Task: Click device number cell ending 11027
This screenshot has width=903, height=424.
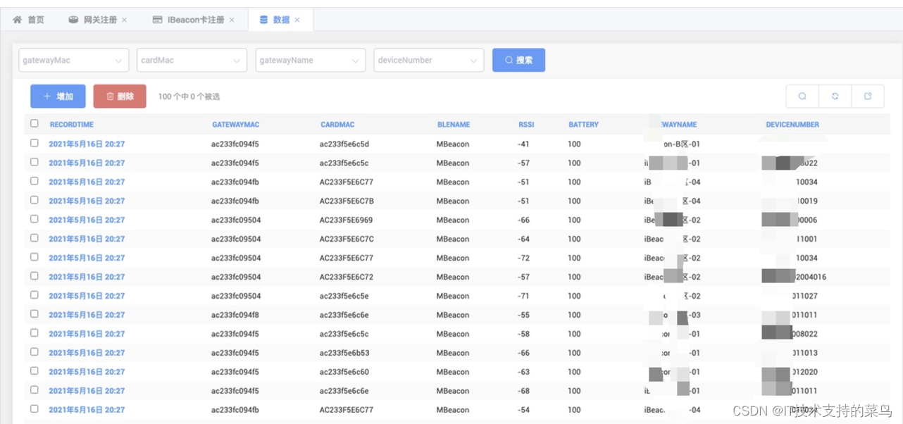Action: (805, 296)
